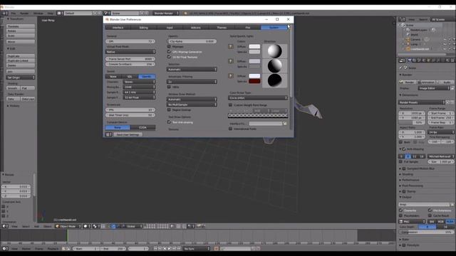The image size is (456, 256).
Task: Toggle the third solid OpenGL light
Action: pyautogui.click(x=231, y=76)
